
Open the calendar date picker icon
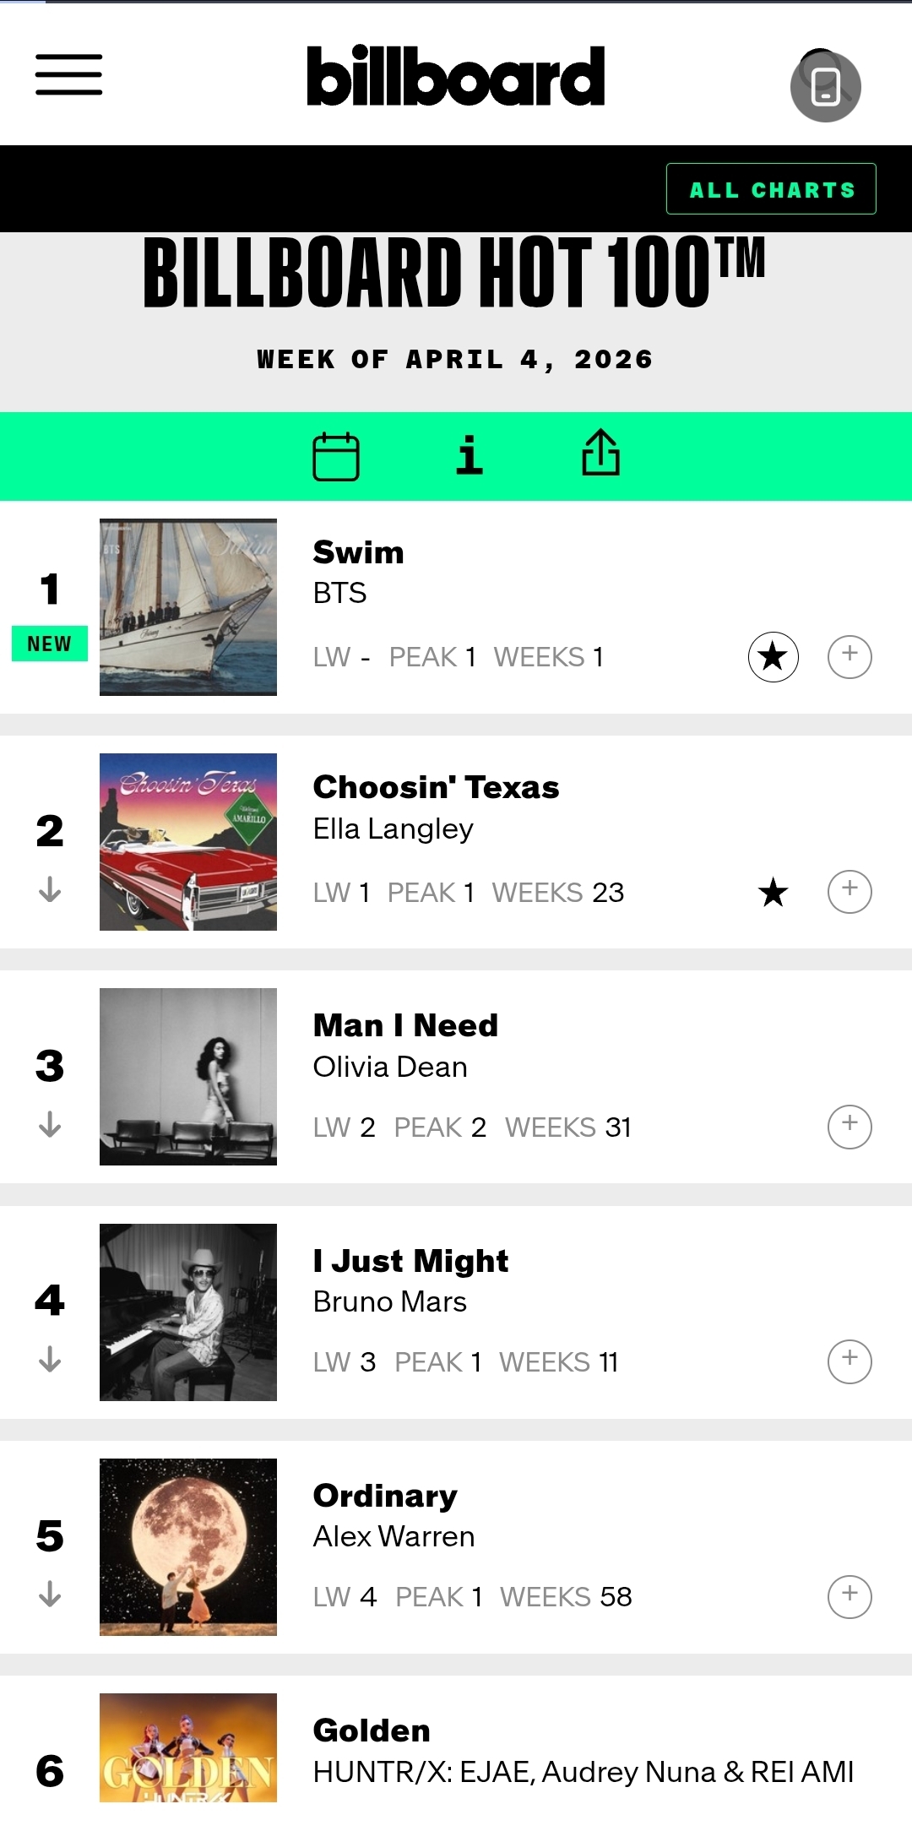tap(336, 456)
